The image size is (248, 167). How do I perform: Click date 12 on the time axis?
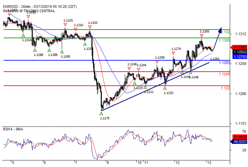point(178,162)
